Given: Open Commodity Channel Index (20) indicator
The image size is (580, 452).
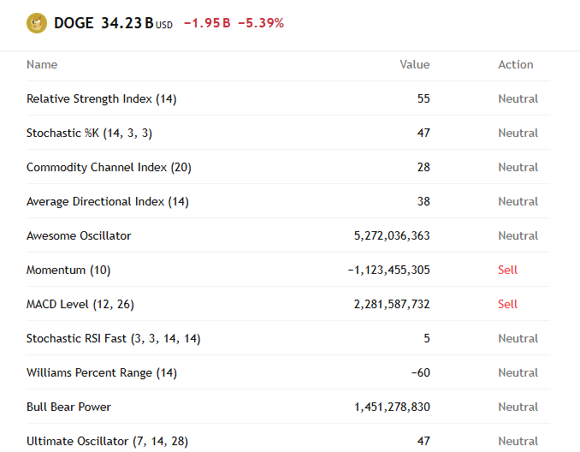Looking at the screenshot, I should tap(288, 167).
